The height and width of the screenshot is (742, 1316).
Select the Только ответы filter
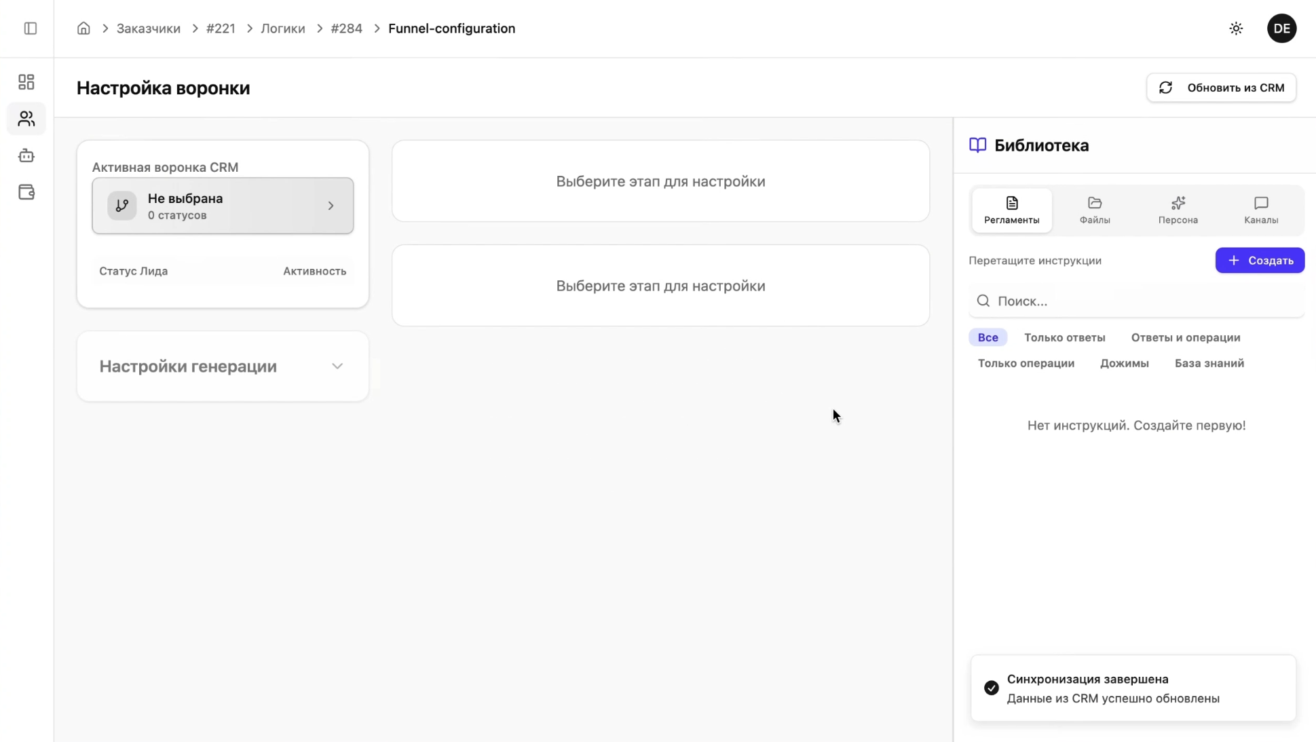pos(1064,337)
